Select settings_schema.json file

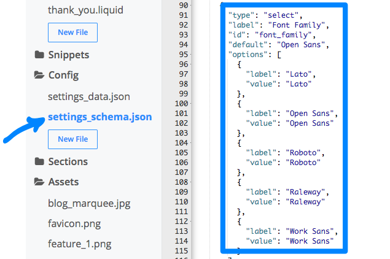coord(99,117)
